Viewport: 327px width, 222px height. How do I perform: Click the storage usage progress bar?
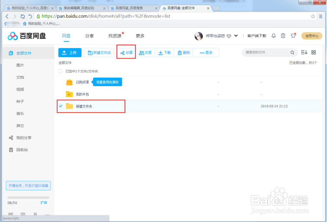tap(28, 198)
